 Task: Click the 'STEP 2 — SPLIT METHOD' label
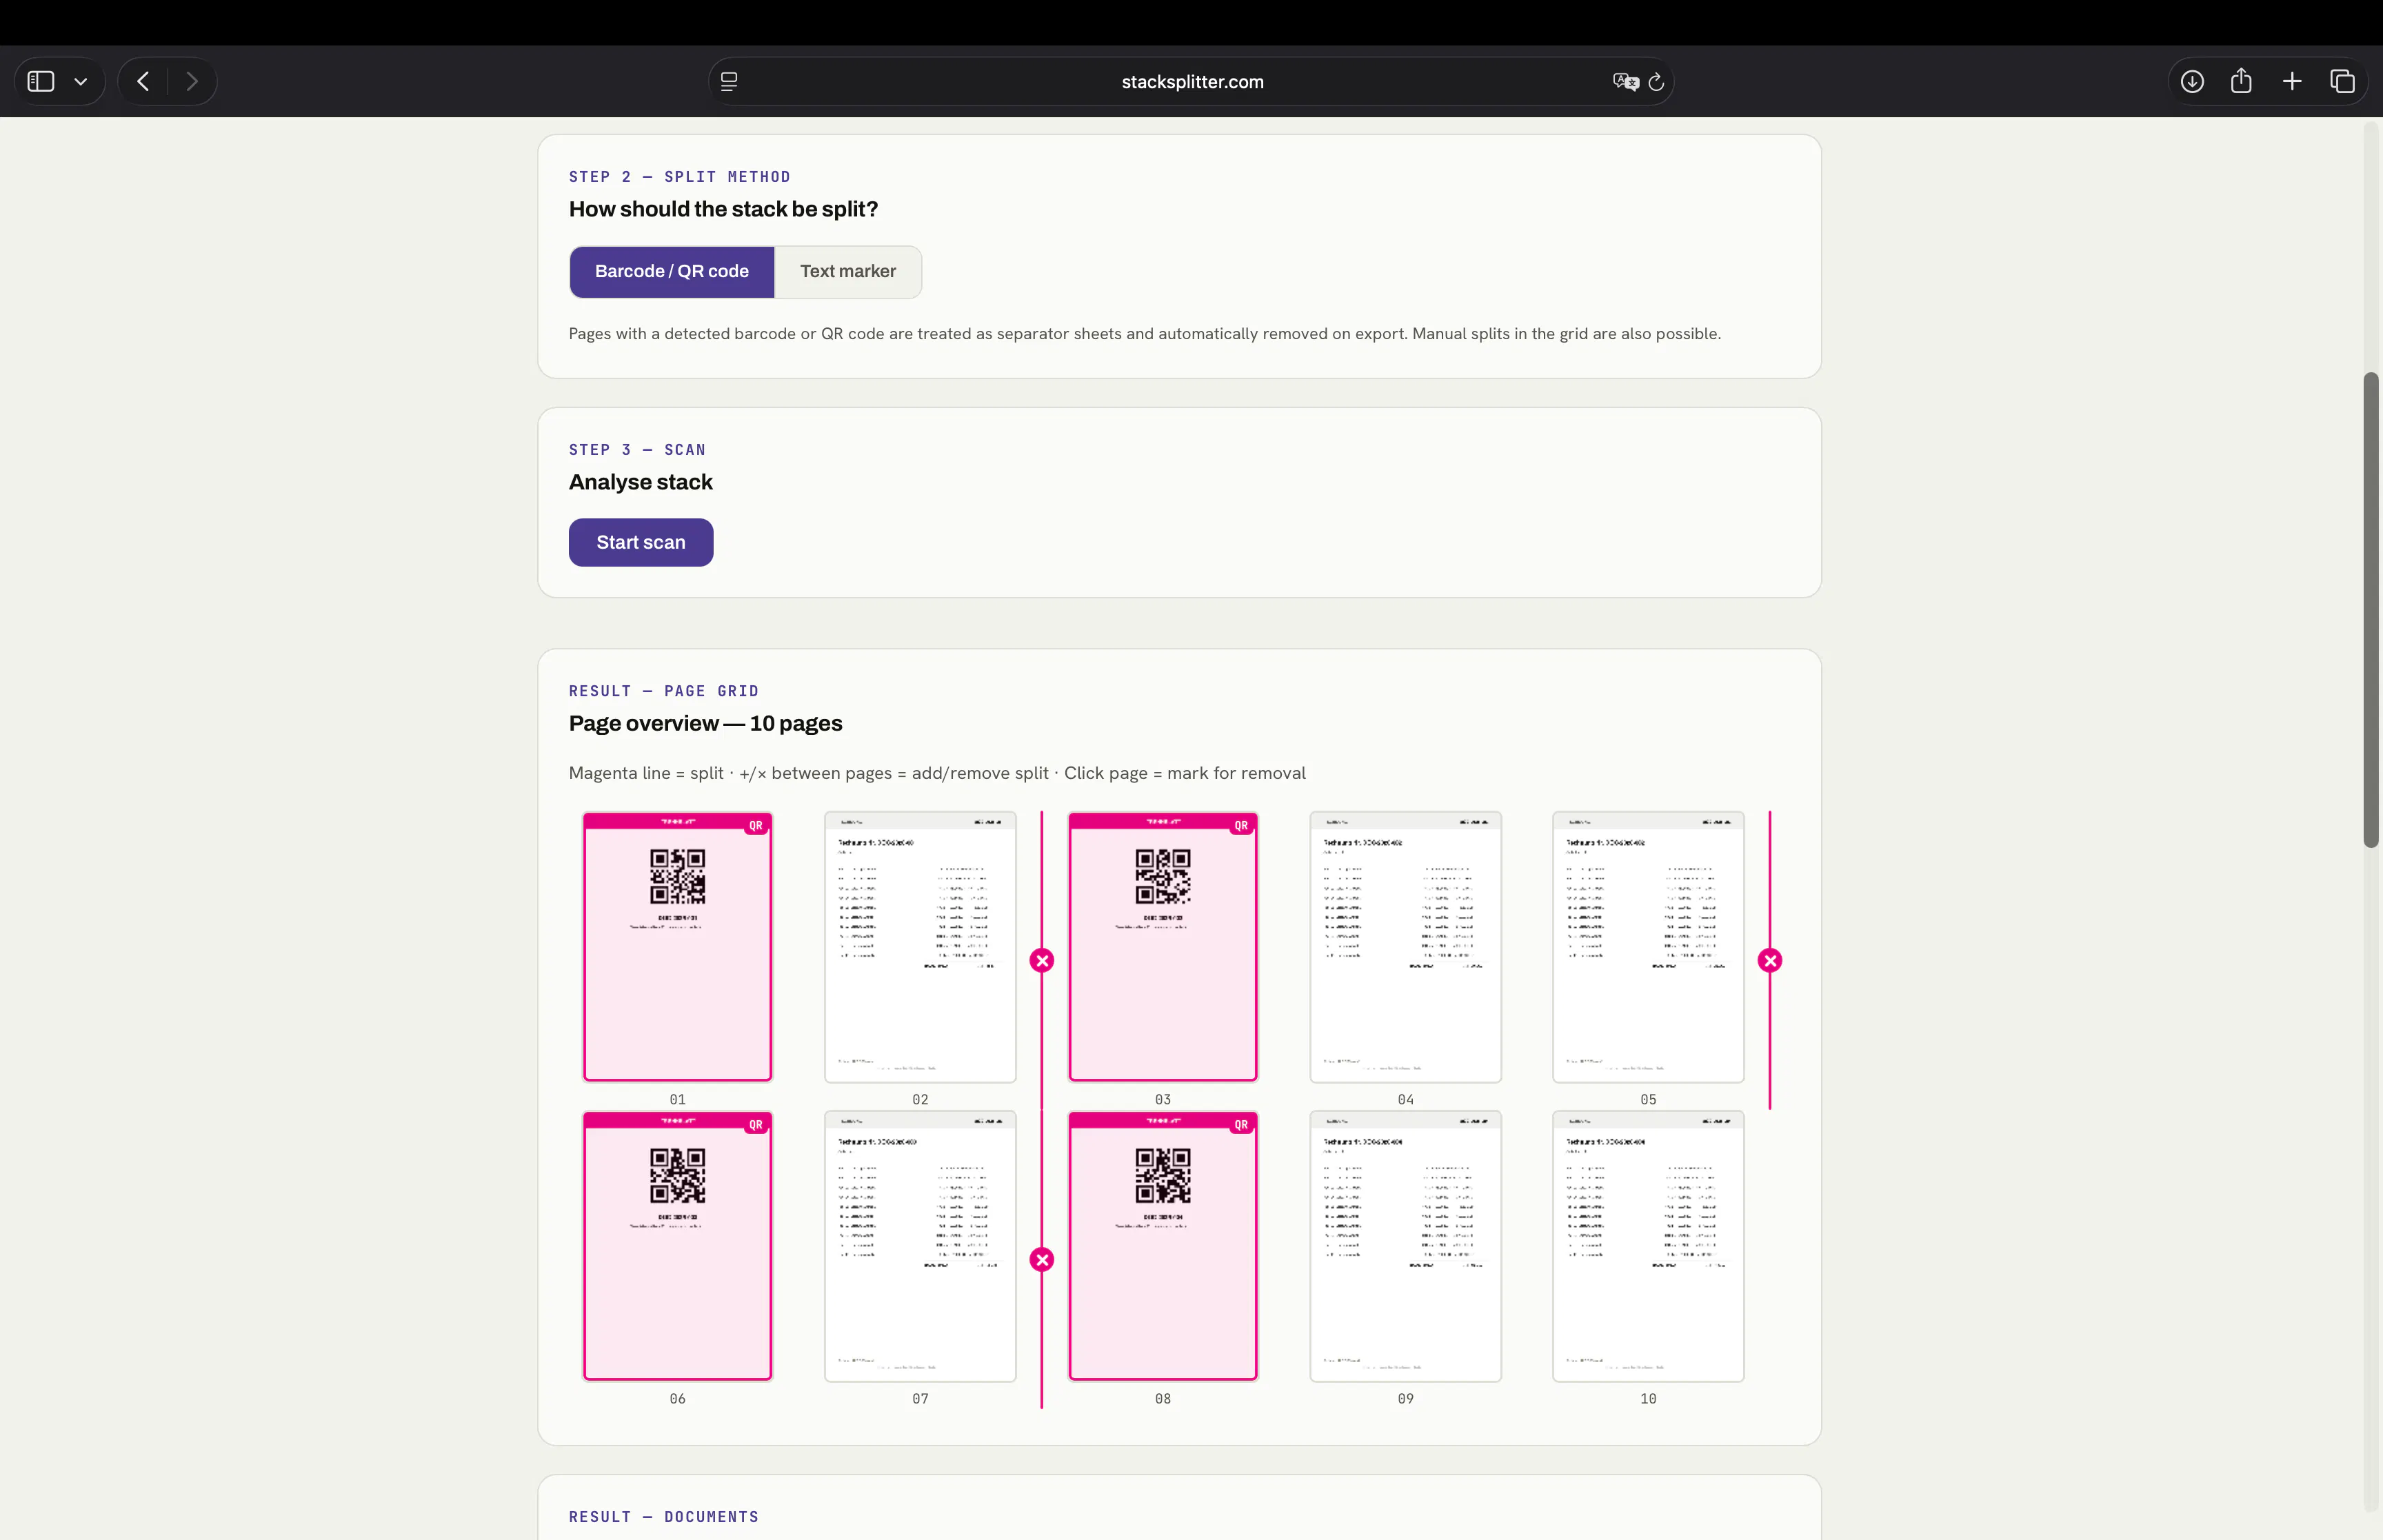680,177
